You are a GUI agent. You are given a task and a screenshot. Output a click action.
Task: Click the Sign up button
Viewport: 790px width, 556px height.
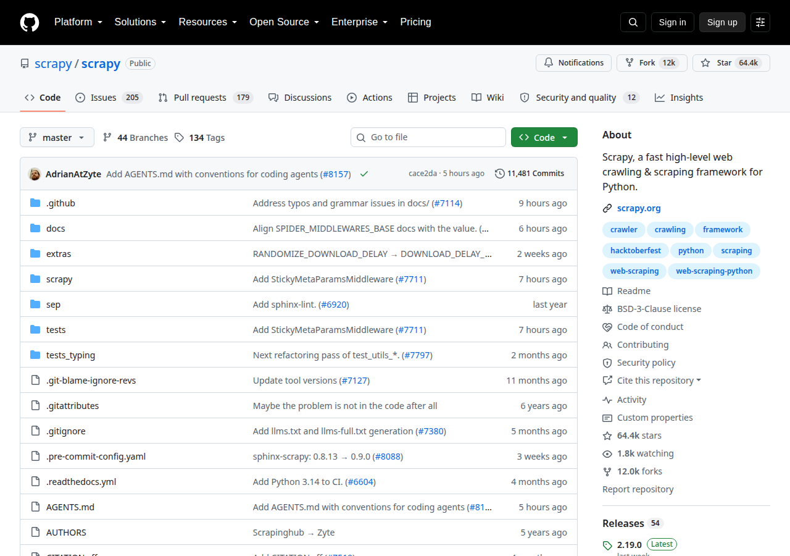(722, 22)
